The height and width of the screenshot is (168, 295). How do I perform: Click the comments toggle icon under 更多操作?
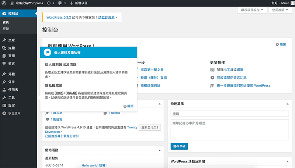[212, 78]
